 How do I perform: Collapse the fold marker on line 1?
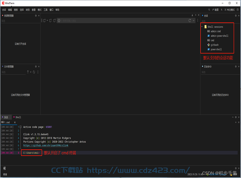pyautogui.click(x=20, y=127)
